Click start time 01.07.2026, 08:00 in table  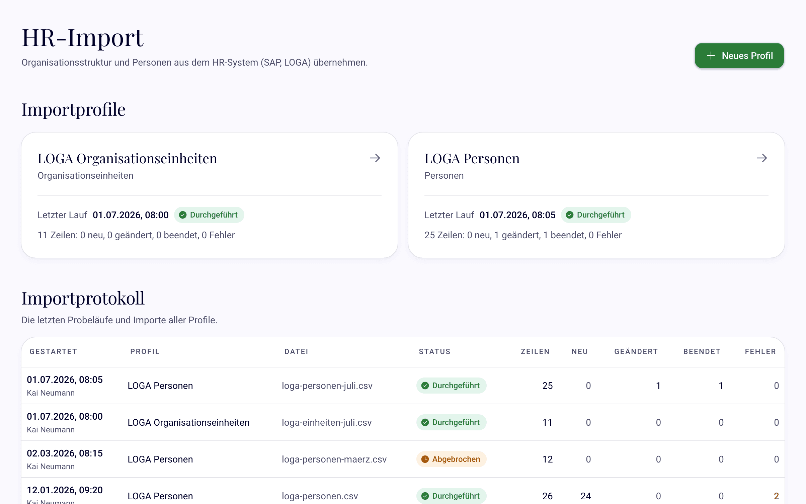tap(65, 416)
